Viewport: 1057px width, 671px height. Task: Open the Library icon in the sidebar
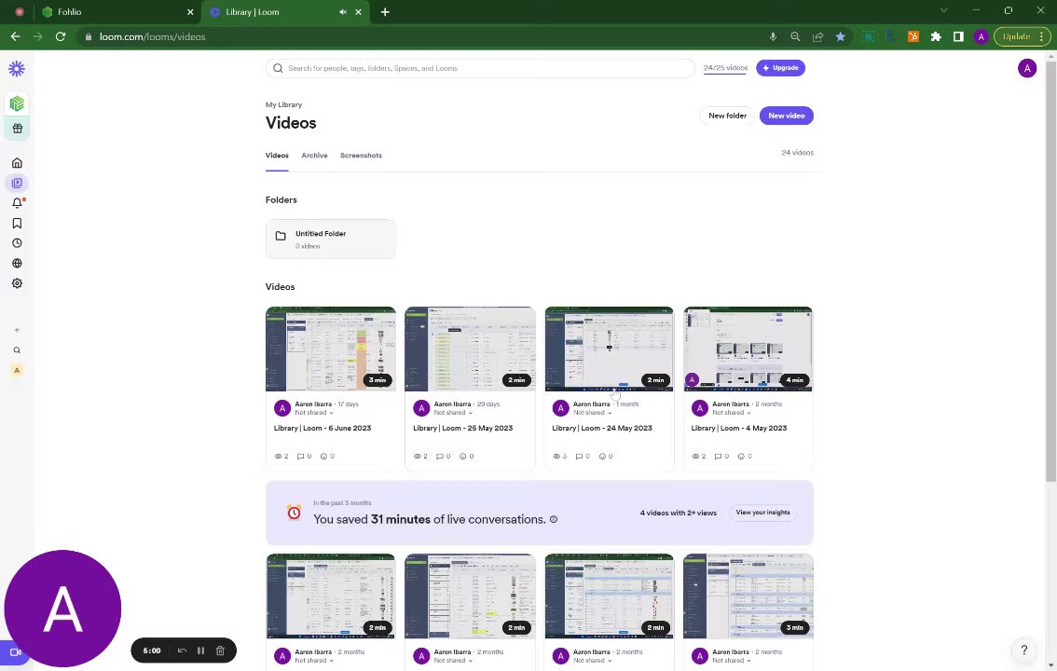[17, 183]
